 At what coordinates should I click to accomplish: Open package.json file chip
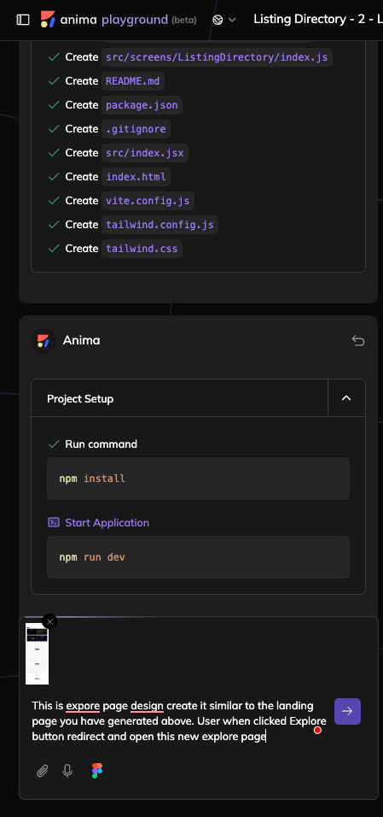point(142,105)
